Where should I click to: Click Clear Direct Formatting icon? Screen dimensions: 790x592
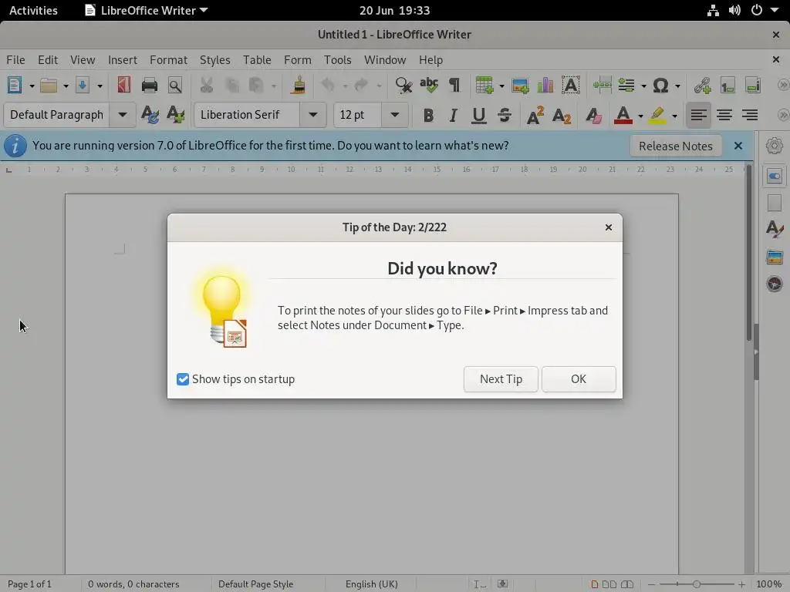pos(593,116)
